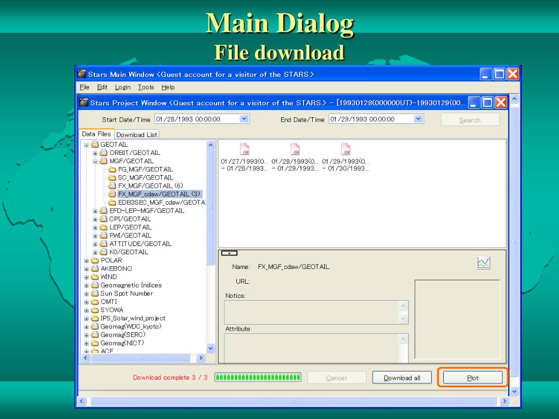
Task: Expand the ATTITUDE/GEOTAIL node
Action: coord(95,244)
